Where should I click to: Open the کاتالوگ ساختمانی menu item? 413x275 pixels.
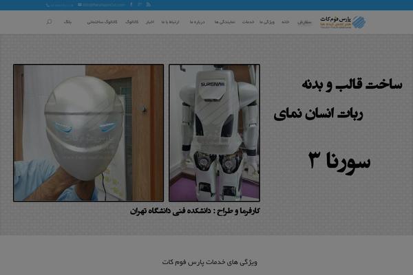pyautogui.click(x=102, y=22)
